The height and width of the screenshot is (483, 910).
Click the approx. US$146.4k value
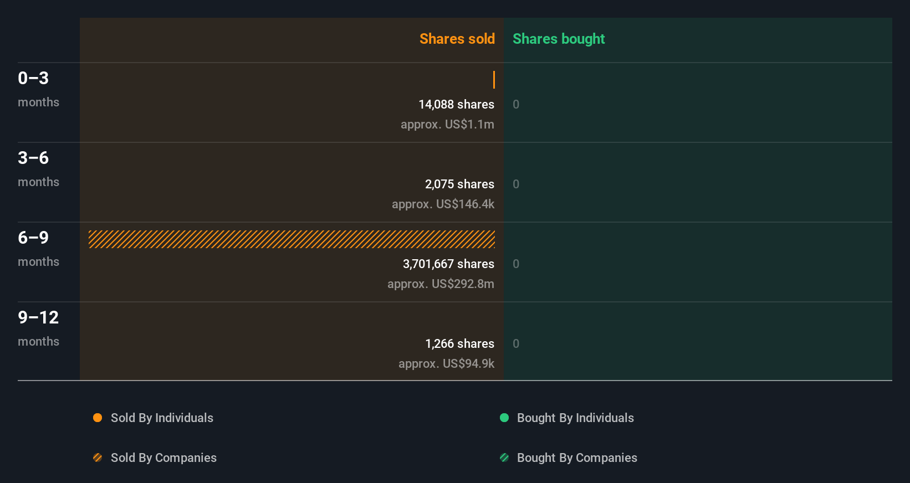443,204
